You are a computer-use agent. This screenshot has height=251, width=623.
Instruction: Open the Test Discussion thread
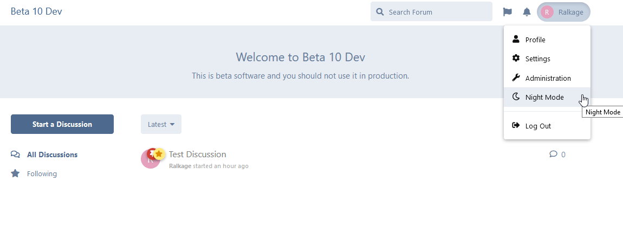click(x=197, y=155)
